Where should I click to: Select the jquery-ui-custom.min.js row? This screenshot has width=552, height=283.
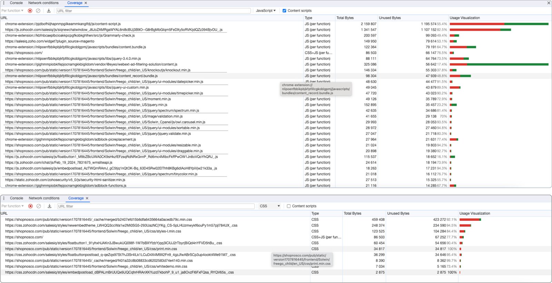[276, 87]
